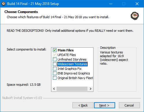Minimize the setup window
Image resolution: width=144 pixels, height=112 pixels.
[111, 4]
